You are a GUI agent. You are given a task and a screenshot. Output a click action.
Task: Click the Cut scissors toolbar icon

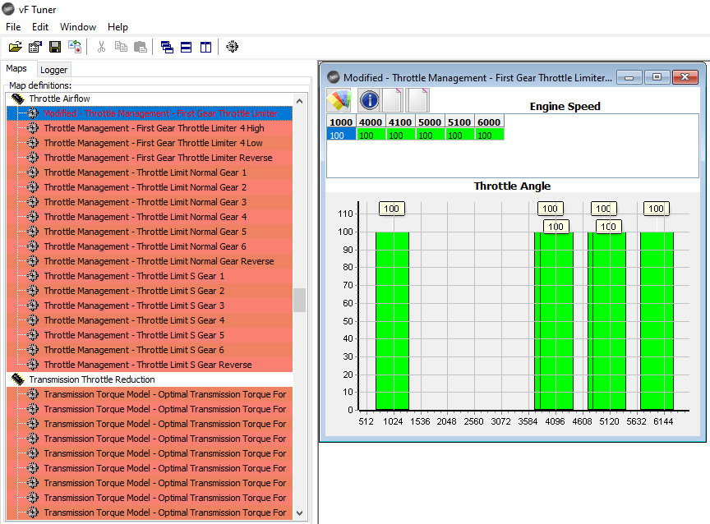point(101,47)
